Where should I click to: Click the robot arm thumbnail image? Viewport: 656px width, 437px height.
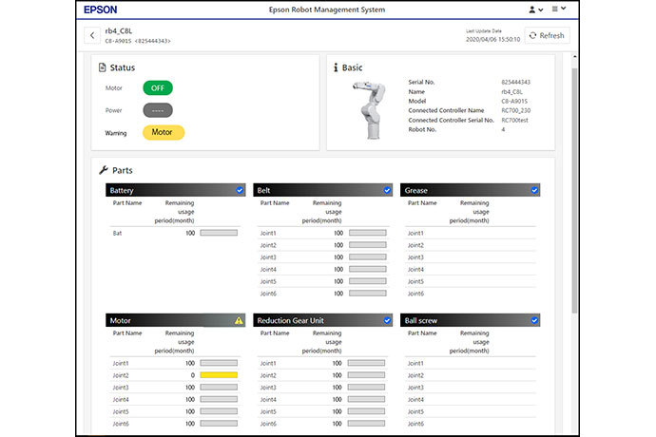pos(370,110)
